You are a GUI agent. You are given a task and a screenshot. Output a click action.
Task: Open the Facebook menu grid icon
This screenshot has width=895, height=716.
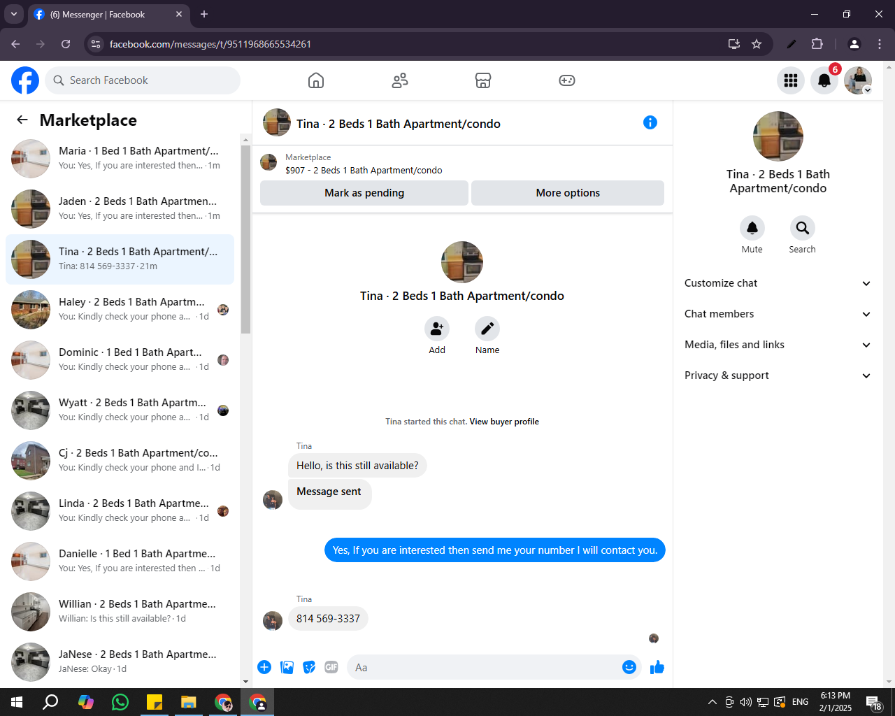point(791,80)
